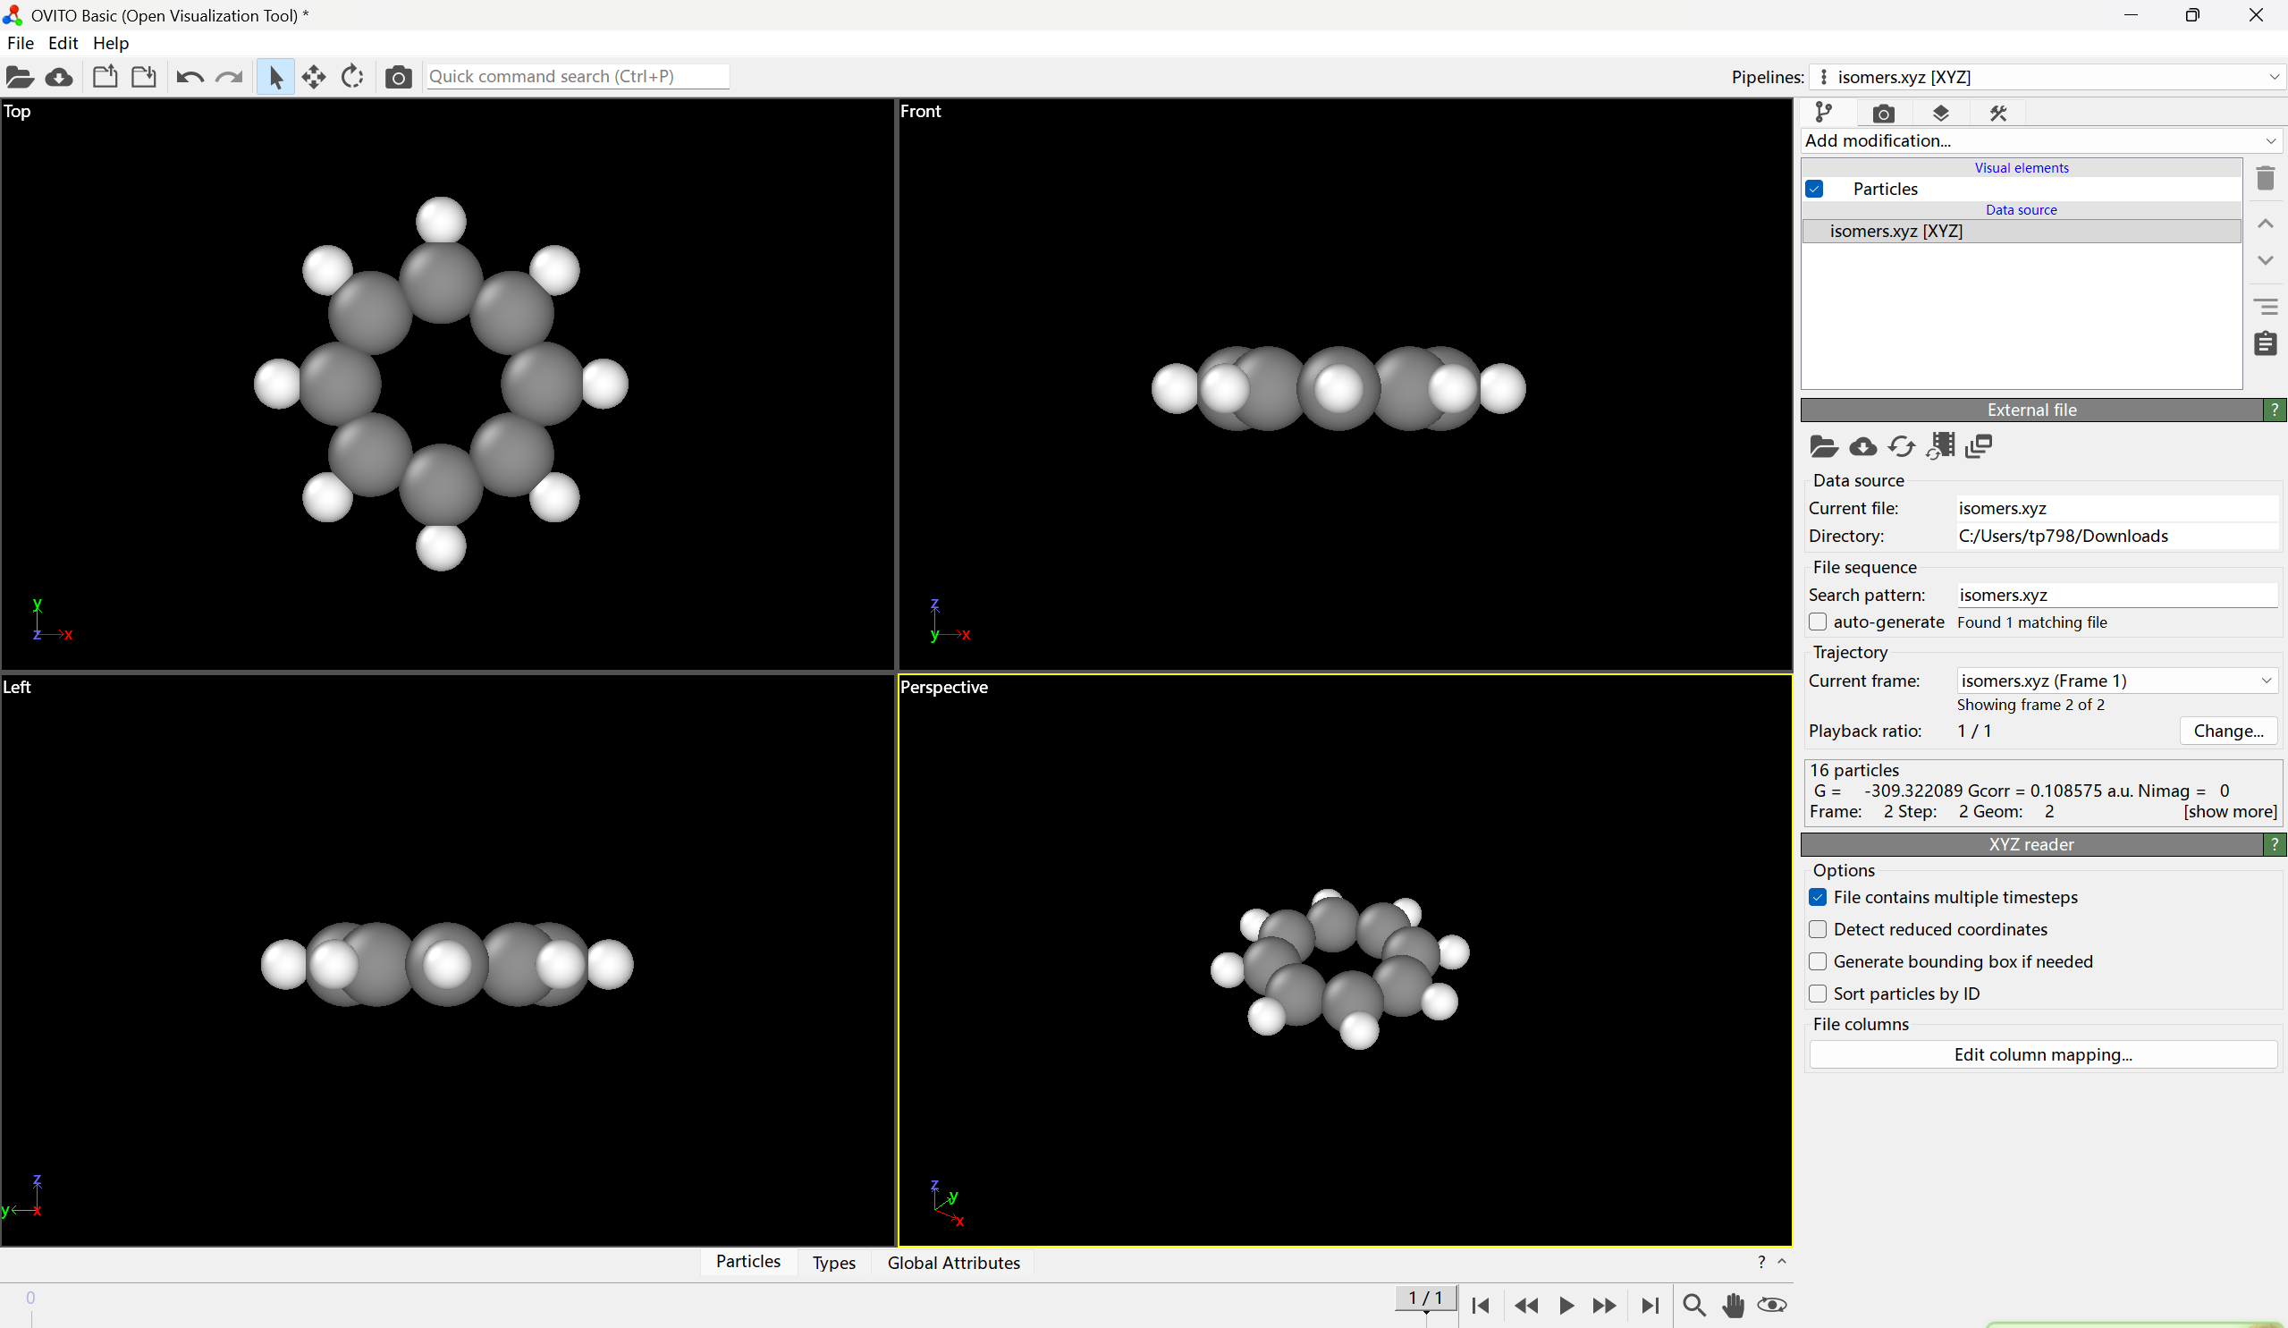Open the Edit menu
Image resolution: width=2288 pixels, height=1328 pixels.
(63, 43)
